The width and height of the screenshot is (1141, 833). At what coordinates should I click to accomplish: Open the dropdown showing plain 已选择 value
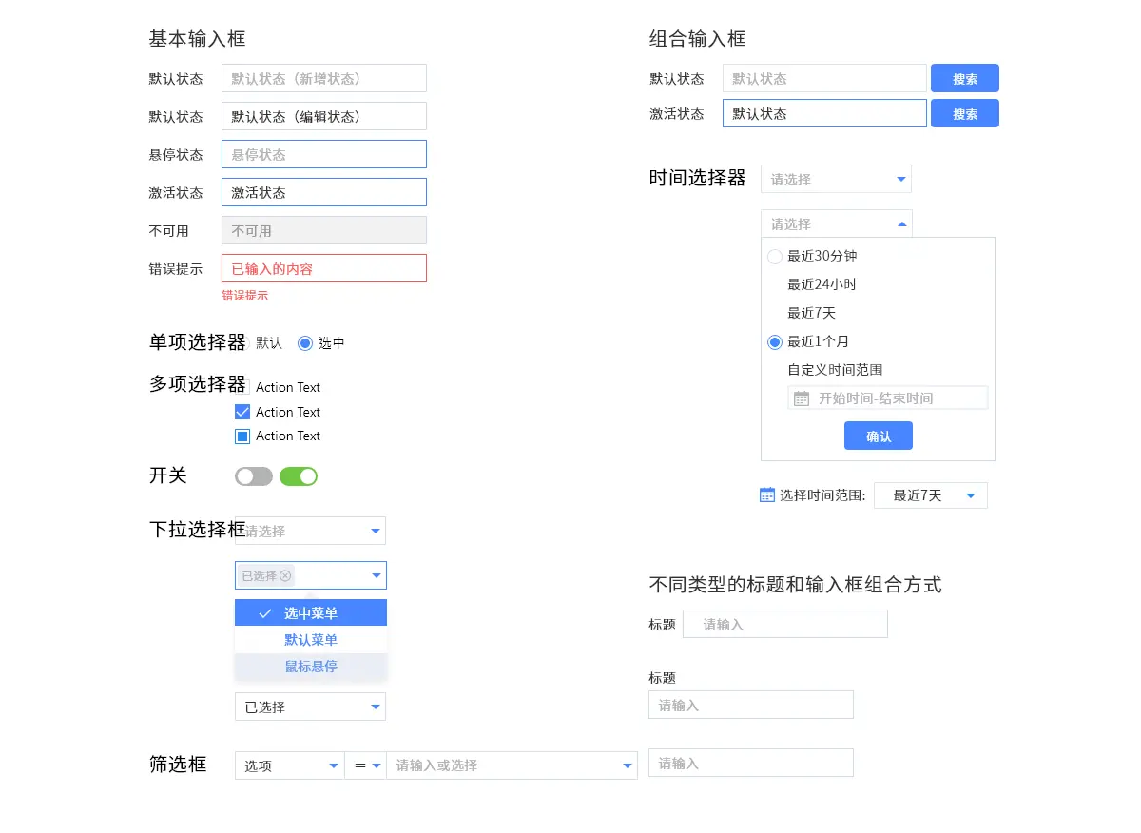point(311,707)
